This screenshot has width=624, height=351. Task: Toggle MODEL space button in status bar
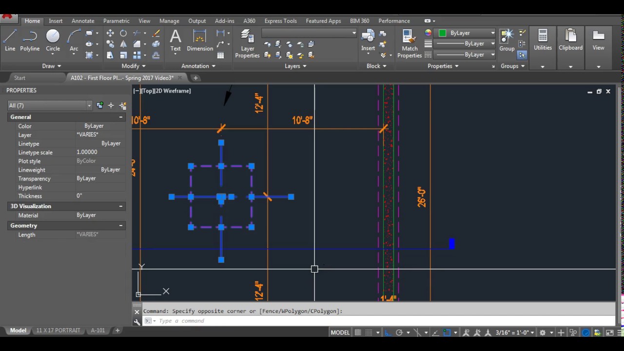click(340, 332)
